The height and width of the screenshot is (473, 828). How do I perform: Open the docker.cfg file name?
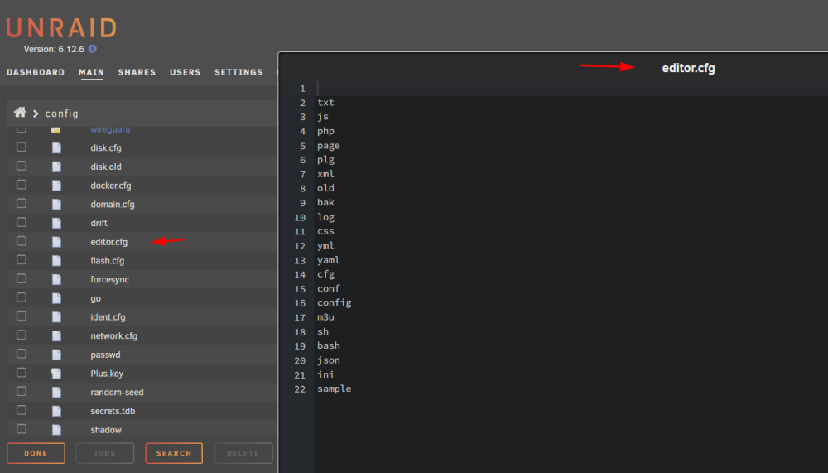111,186
